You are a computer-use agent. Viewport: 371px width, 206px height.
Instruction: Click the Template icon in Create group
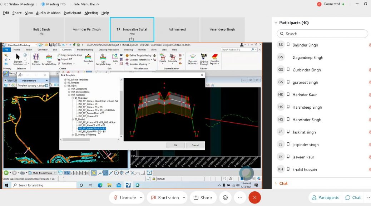coord(88,58)
